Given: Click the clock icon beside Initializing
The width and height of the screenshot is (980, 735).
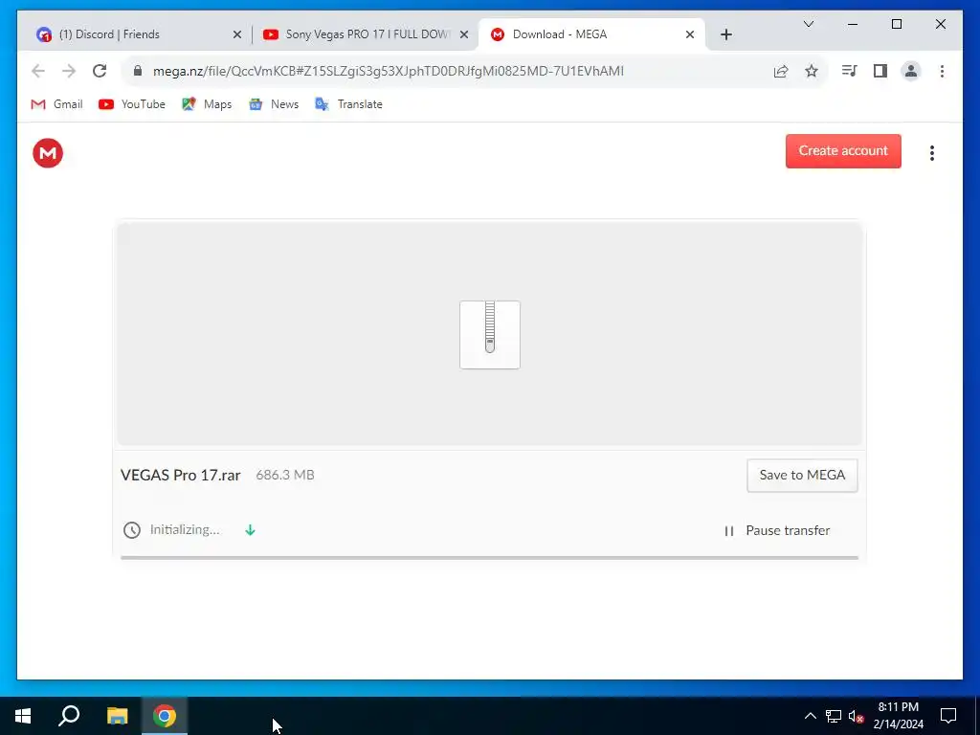Looking at the screenshot, I should click(x=132, y=530).
